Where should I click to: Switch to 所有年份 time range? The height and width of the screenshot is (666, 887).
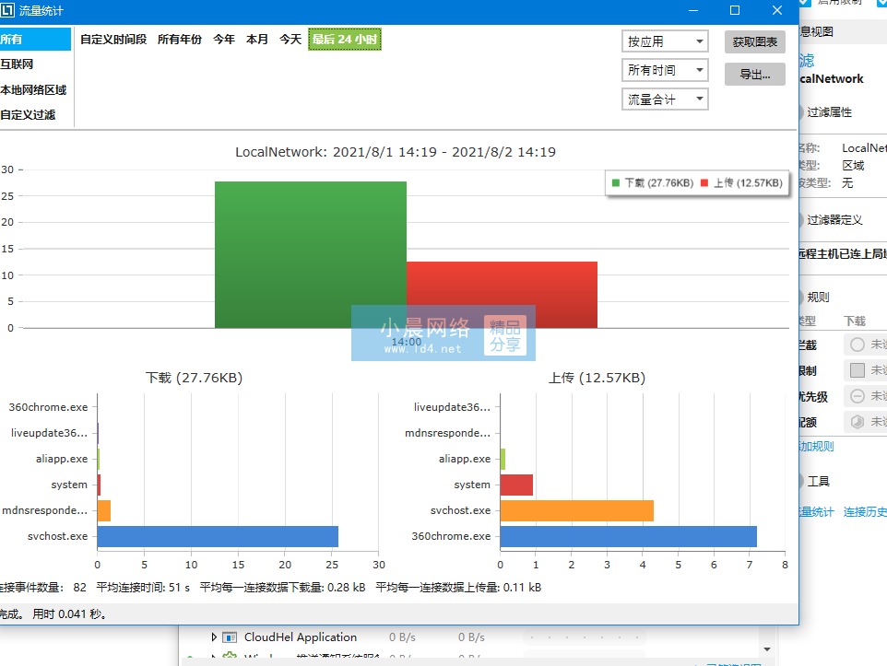tap(179, 39)
